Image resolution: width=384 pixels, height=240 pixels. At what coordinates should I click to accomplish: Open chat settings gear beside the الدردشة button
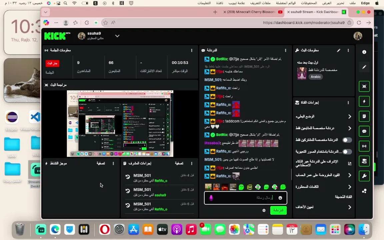tap(264, 210)
